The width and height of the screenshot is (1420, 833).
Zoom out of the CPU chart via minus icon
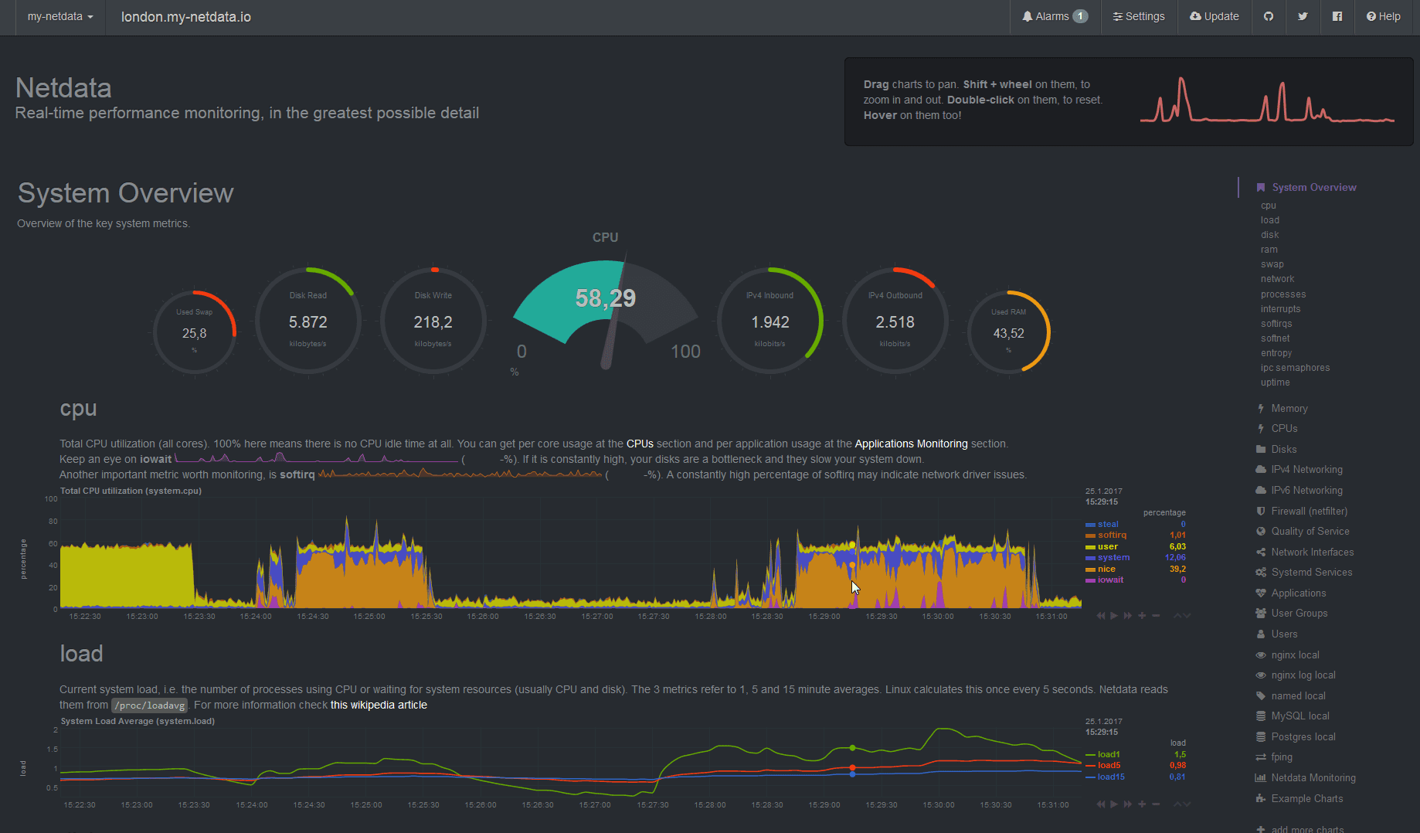coord(1156,616)
